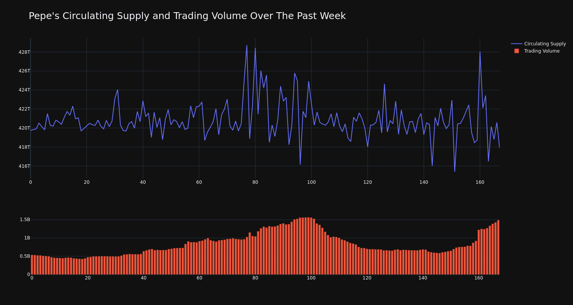Click the 418T y-axis label
The image size is (573, 305).
(24, 147)
